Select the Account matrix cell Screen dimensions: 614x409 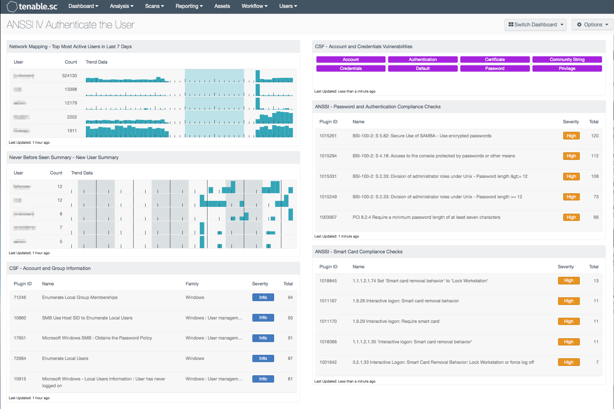coord(351,60)
